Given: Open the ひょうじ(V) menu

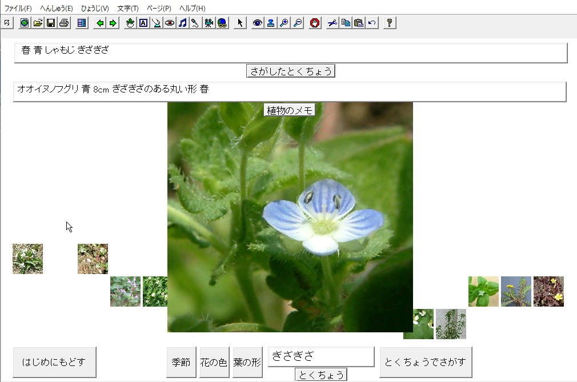Looking at the screenshot, I should point(95,9).
